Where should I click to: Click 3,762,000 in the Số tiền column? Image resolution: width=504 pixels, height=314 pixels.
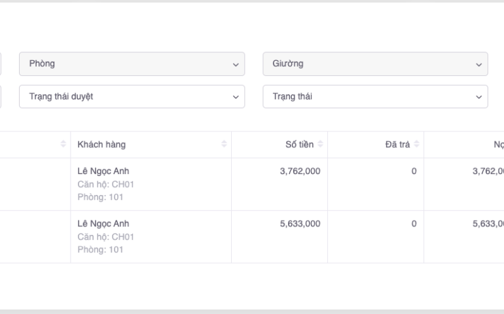[300, 171]
